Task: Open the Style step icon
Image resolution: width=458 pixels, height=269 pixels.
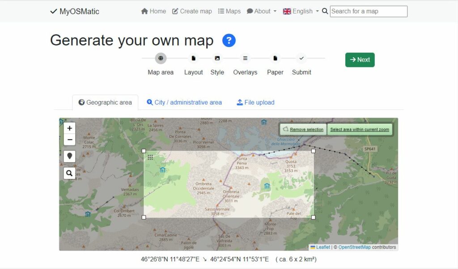Action: (x=217, y=58)
